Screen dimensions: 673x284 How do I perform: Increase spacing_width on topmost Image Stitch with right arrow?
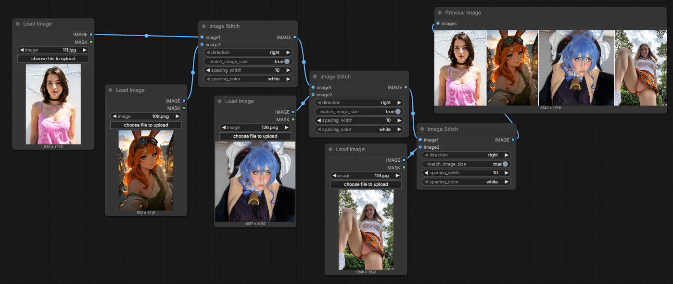point(288,70)
